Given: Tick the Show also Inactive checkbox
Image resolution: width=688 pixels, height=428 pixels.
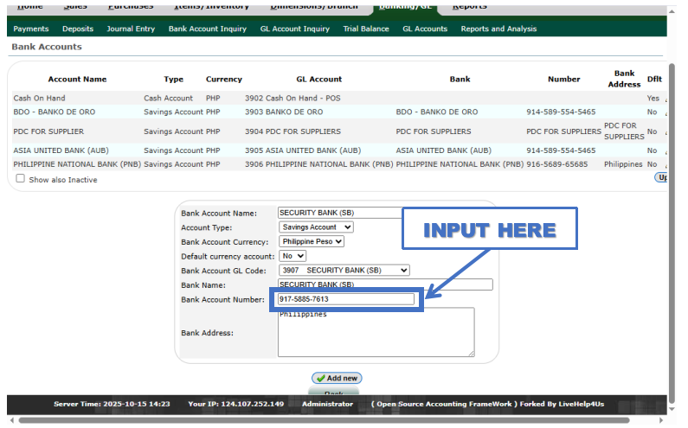Looking at the screenshot, I should tap(21, 179).
